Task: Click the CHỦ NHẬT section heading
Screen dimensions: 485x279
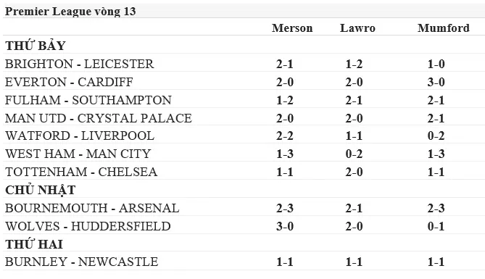Action: pyautogui.click(x=40, y=190)
